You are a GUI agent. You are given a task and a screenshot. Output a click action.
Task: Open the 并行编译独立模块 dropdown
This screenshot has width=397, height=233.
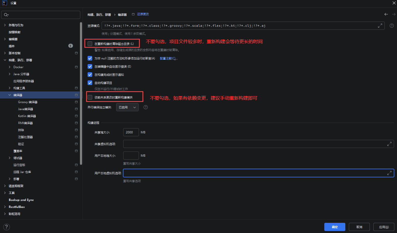point(127,107)
